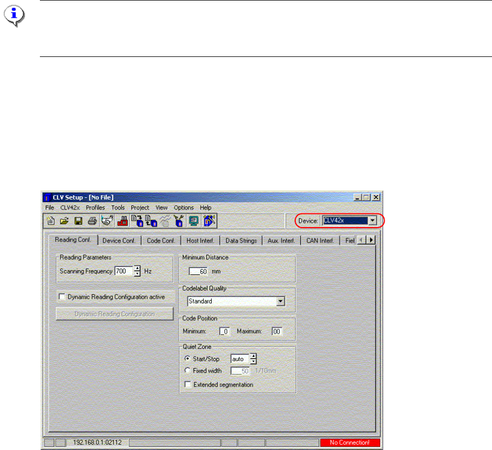Increase Scanning Frequency with up arrow
Screen dimensions: 492x450
point(137,268)
